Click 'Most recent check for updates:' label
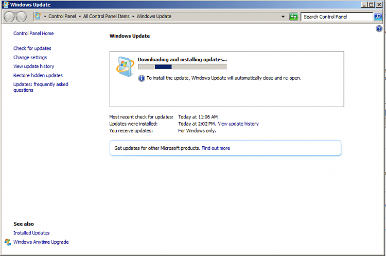The width and height of the screenshot is (386, 256). [142, 117]
